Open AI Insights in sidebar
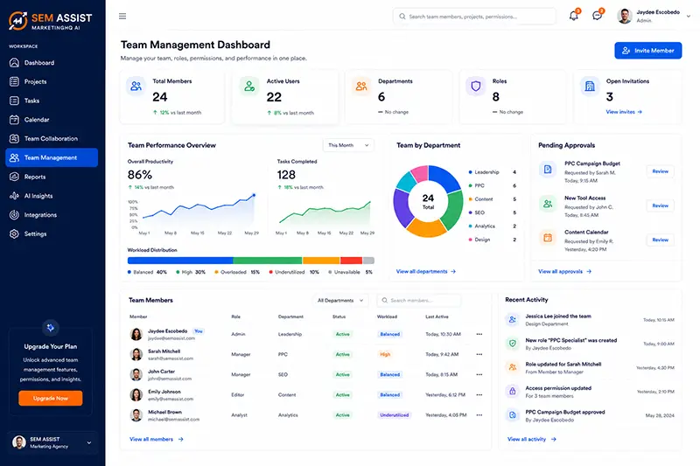Image resolution: width=700 pixels, height=466 pixels. pos(52,196)
